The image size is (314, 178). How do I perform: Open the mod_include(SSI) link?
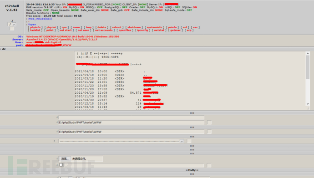40,19
